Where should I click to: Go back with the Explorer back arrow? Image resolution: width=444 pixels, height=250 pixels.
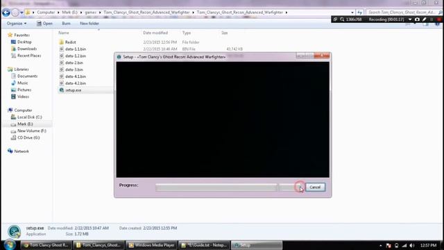pos(6,12)
